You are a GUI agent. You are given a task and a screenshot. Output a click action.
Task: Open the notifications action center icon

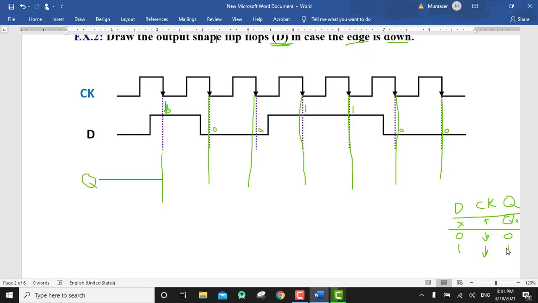(526, 295)
